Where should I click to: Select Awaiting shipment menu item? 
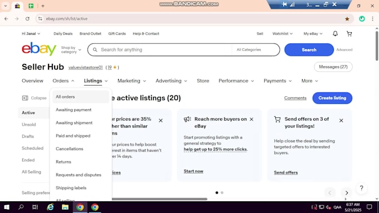[x=81, y=123]
